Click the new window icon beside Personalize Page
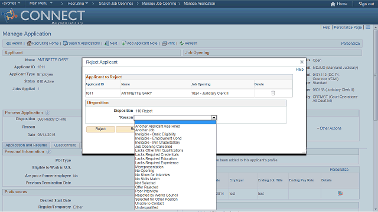Image resolution: width=378 pixels, height=212 pixels. tap(368, 27)
